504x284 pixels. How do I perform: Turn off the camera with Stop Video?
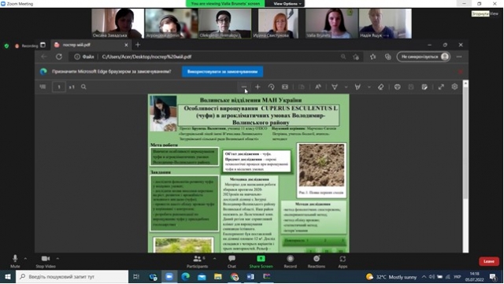click(46, 261)
